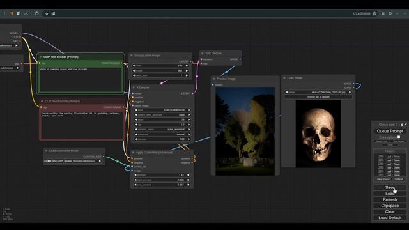Image resolution: width=409 pixels, height=230 pixels.
Task: Click the browser sidebar panel icon
Action: [x=19, y=13]
